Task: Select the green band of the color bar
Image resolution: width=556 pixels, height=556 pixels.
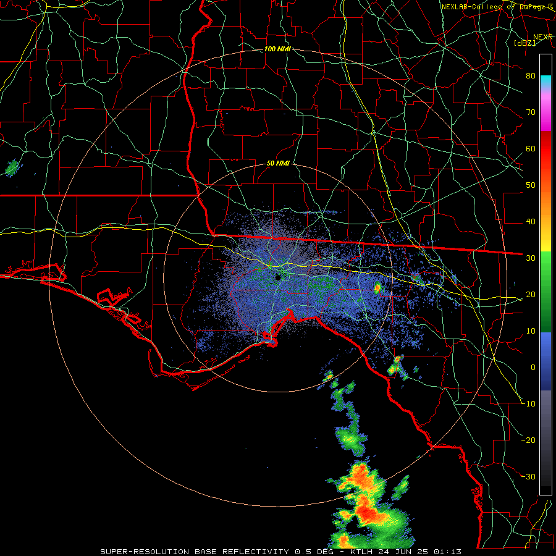Action: coord(545,291)
